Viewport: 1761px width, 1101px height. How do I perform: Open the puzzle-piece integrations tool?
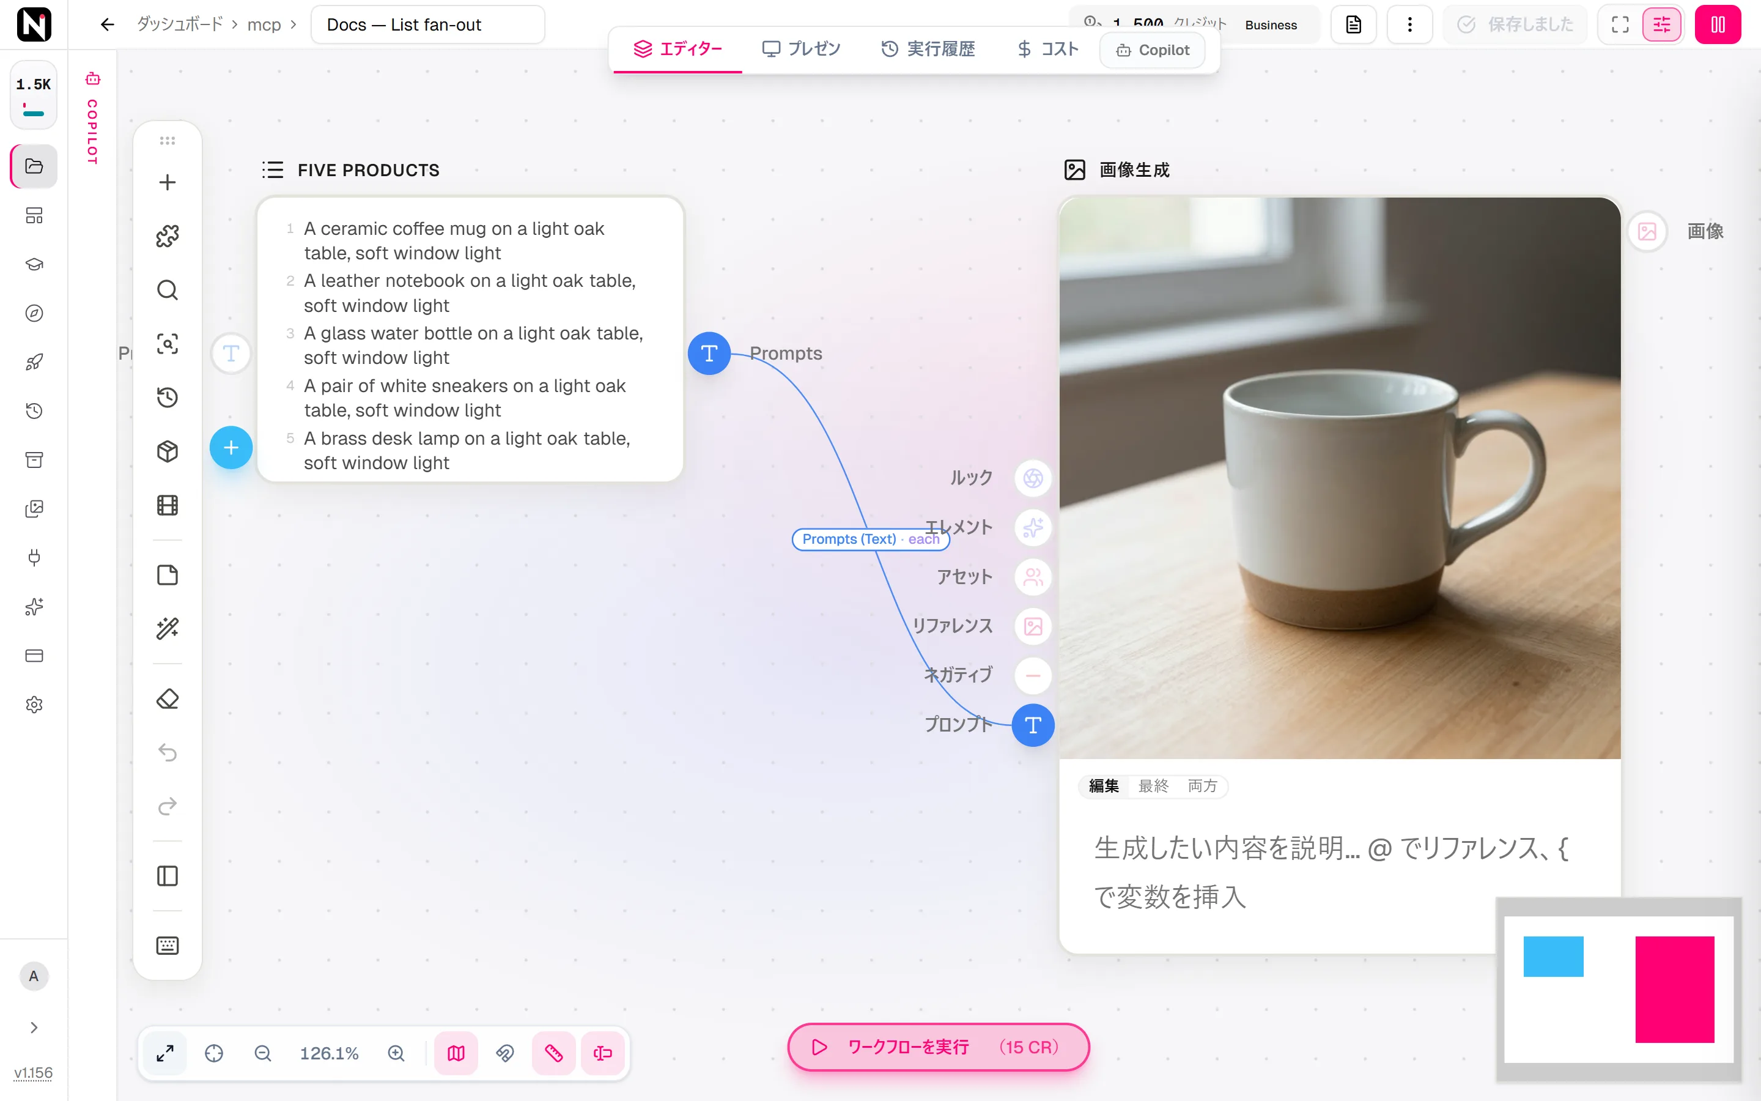(x=168, y=236)
